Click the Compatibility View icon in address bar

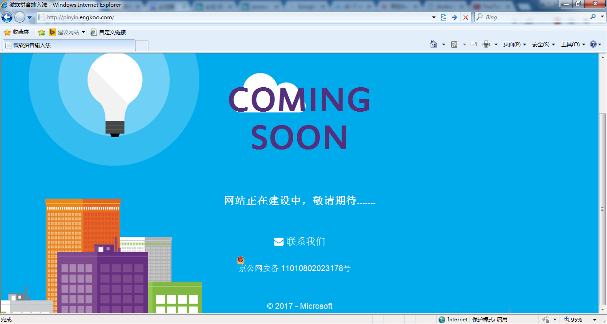pos(443,17)
